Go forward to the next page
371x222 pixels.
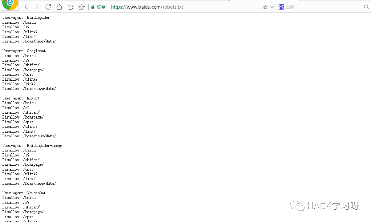[x=37, y=7]
